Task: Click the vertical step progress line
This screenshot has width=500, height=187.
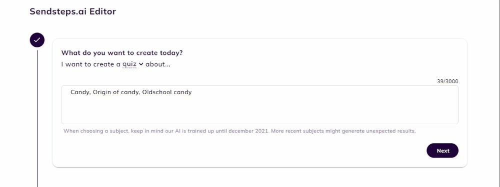Action: pos(37,118)
